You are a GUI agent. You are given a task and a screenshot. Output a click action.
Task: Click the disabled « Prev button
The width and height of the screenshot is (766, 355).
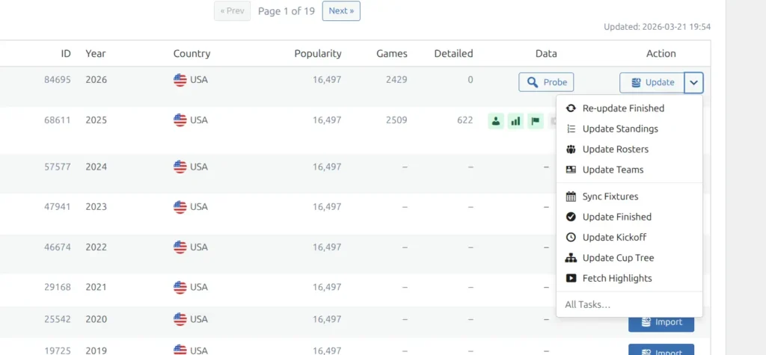pos(232,10)
